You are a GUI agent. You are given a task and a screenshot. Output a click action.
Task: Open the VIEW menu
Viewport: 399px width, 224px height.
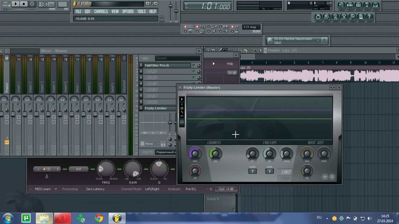tap(115, 12)
